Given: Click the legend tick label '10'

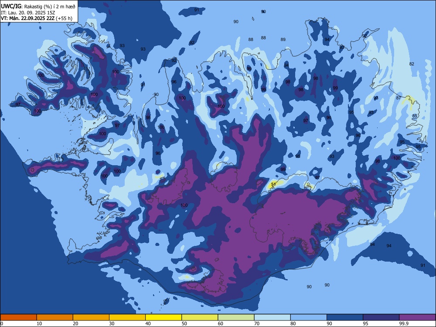Looking at the screenshot, I should tap(39, 324).
